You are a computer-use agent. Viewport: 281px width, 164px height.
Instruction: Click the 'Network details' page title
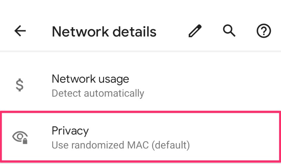click(x=104, y=32)
